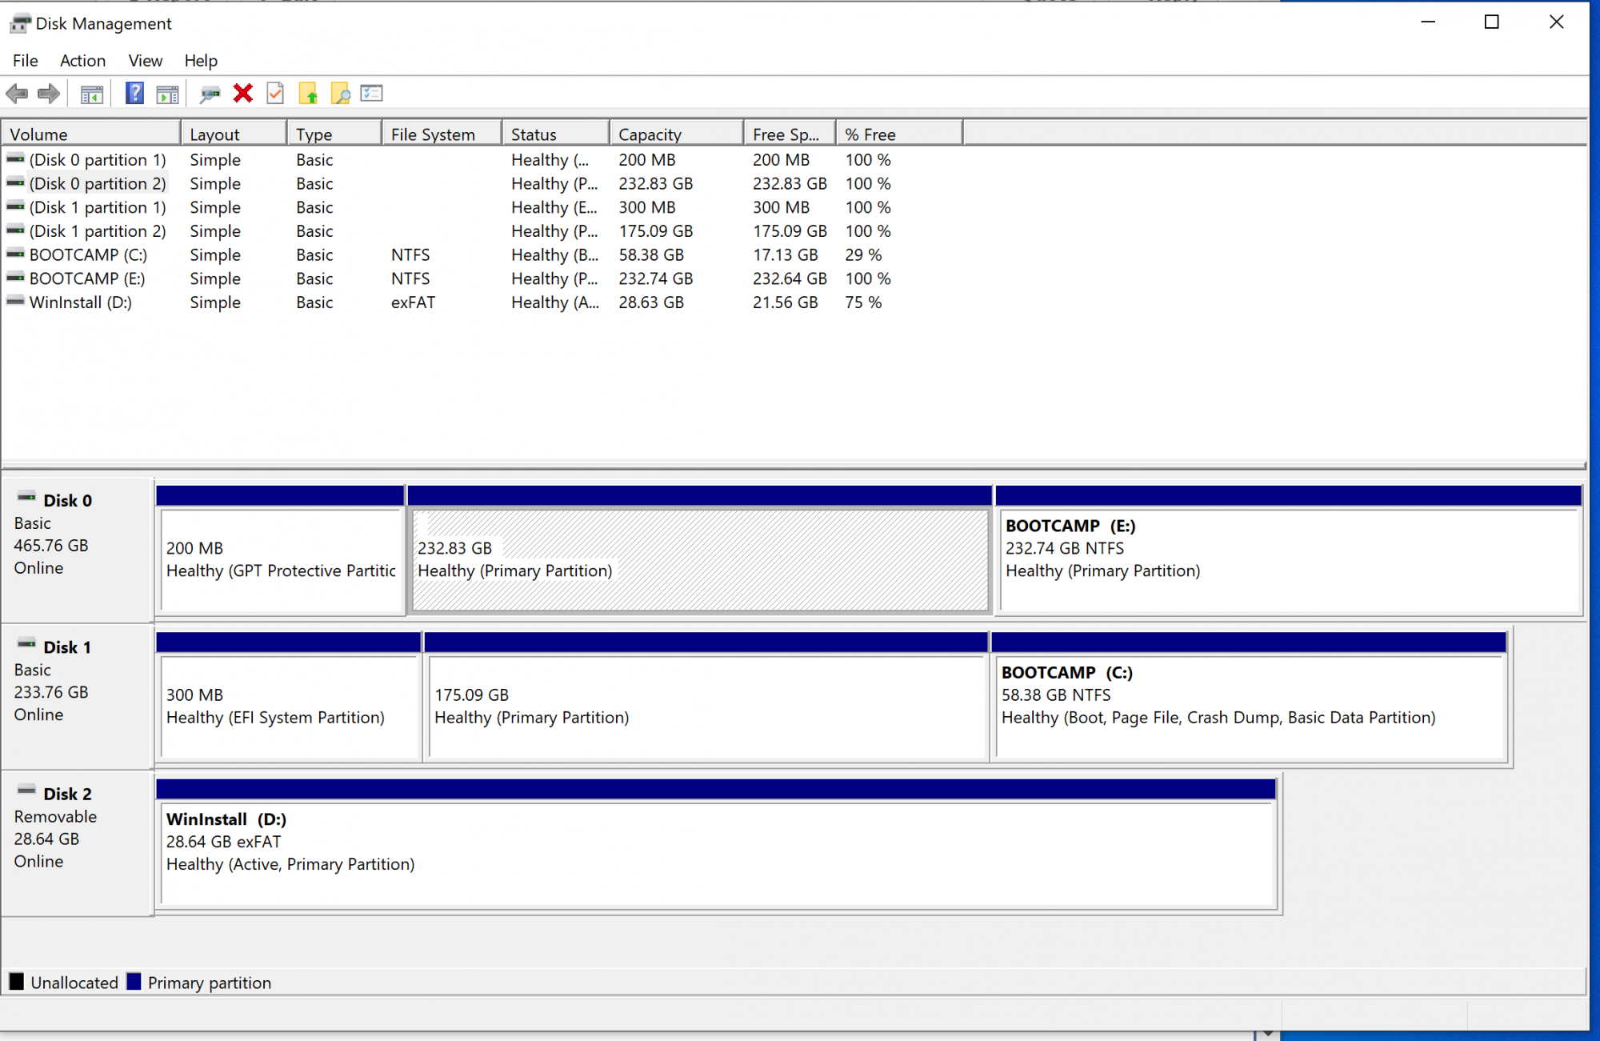
Task: Click the drive icon beside BOOTCAMP (C:) row
Action: coord(15,254)
